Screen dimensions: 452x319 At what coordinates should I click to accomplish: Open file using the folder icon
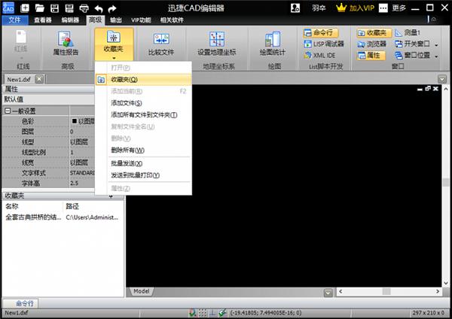pos(39,8)
